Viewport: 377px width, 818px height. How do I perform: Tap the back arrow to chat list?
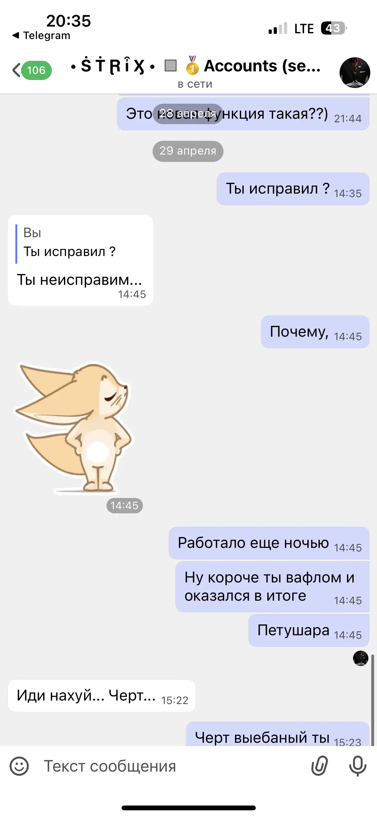coord(17,70)
